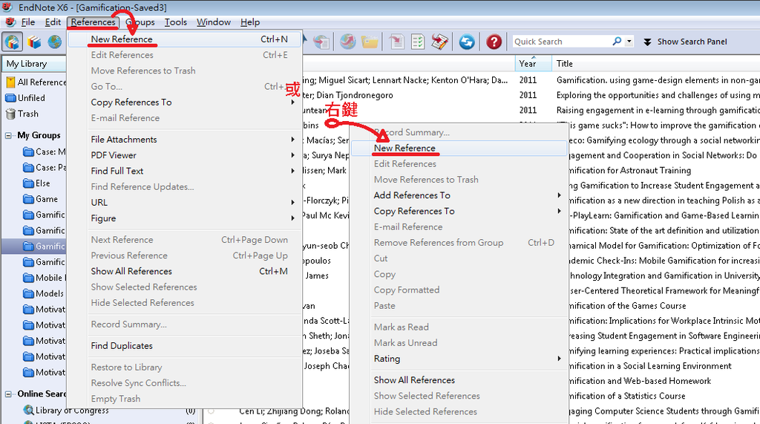The height and width of the screenshot is (424, 760).
Task: Select Show All References in context menu
Action: coord(459,380)
